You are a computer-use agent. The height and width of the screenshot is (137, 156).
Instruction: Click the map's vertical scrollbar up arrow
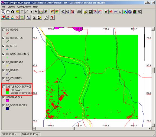point(153,29)
